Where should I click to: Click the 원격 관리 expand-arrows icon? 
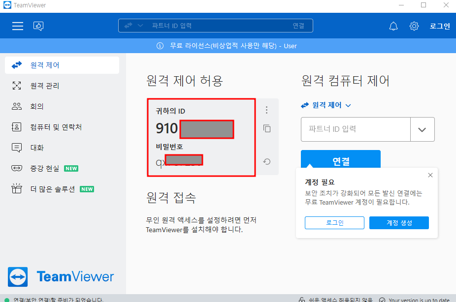[17, 86]
